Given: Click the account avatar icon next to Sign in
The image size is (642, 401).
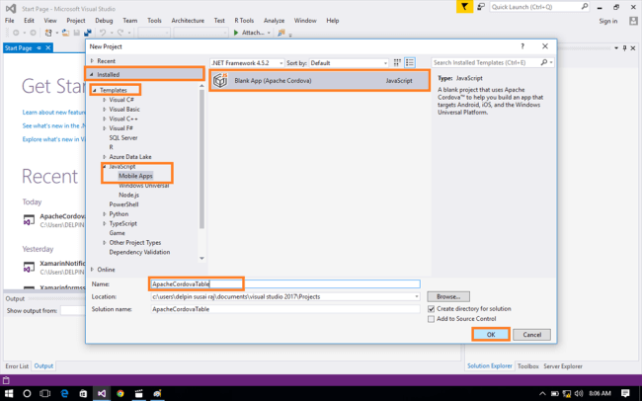Looking at the screenshot, I should click(x=633, y=21).
